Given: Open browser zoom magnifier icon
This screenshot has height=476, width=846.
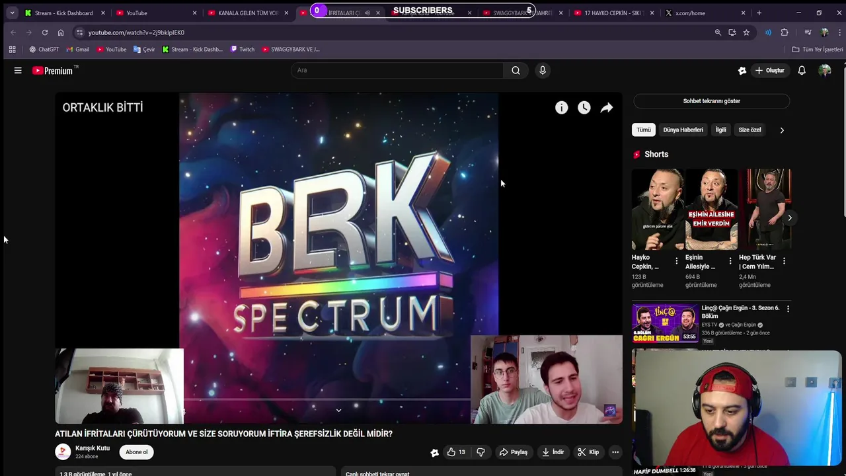Looking at the screenshot, I should (718, 32).
